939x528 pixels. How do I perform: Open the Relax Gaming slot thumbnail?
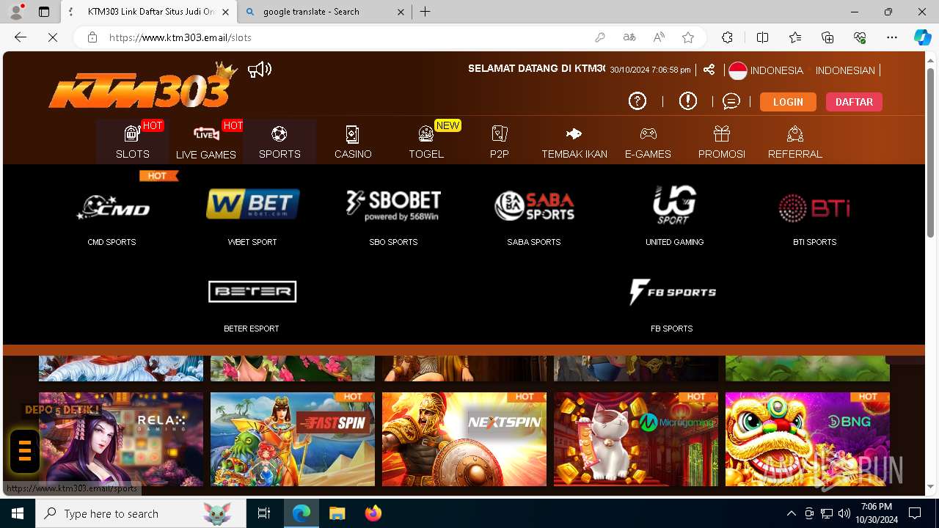[x=121, y=439]
